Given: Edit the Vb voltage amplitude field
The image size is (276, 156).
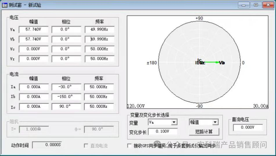Looking at the screenshot, I should [x=33, y=39].
